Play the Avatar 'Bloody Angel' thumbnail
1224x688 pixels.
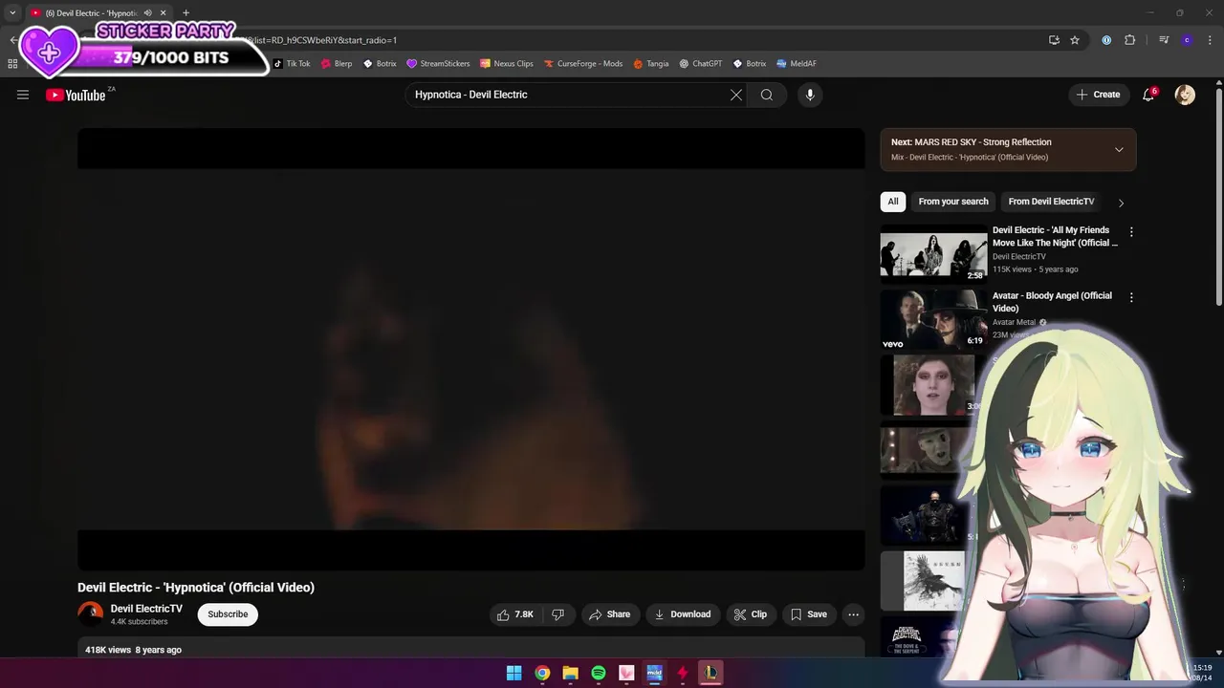tap(934, 319)
